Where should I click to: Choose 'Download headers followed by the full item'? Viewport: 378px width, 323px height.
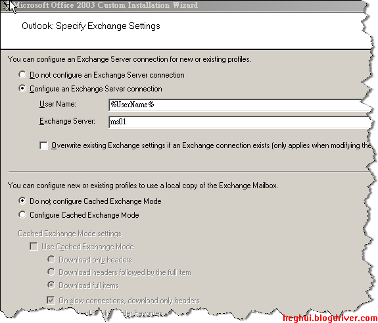pos(51,272)
